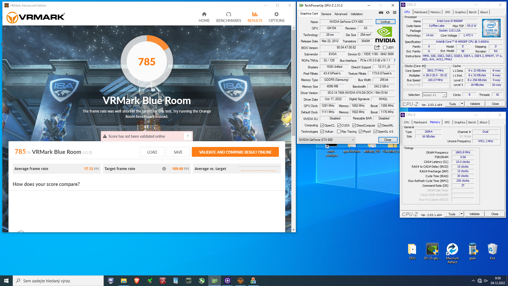Toggle the OpenGL 4.6 checkbox
508x286 pixels.
375,132
